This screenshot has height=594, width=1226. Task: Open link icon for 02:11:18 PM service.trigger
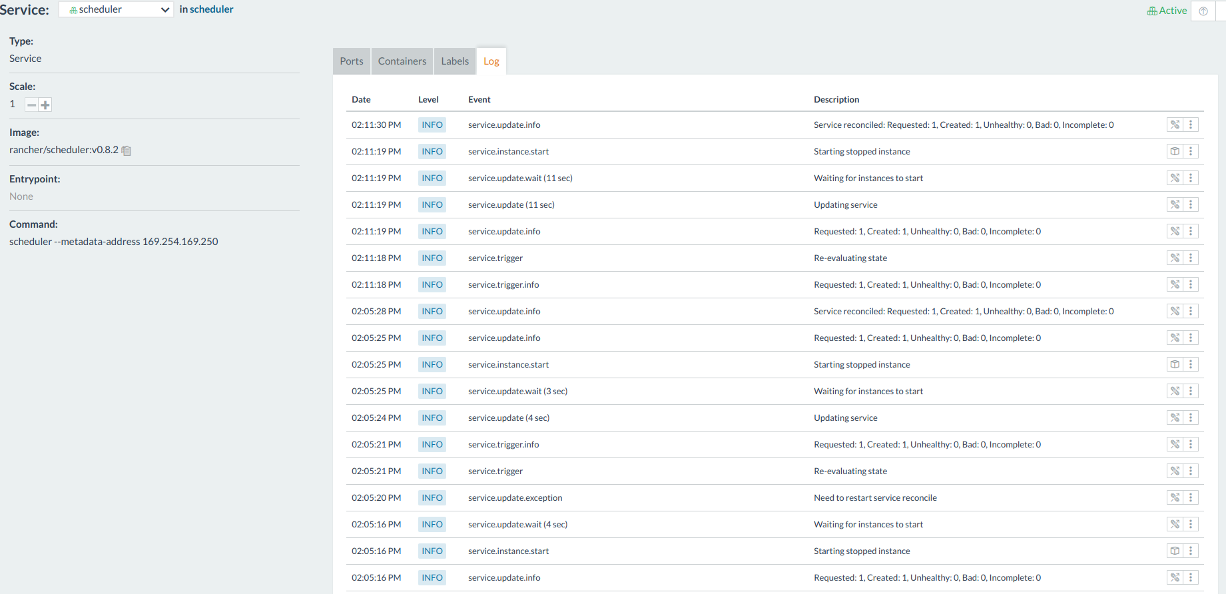(x=1175, y=258)
